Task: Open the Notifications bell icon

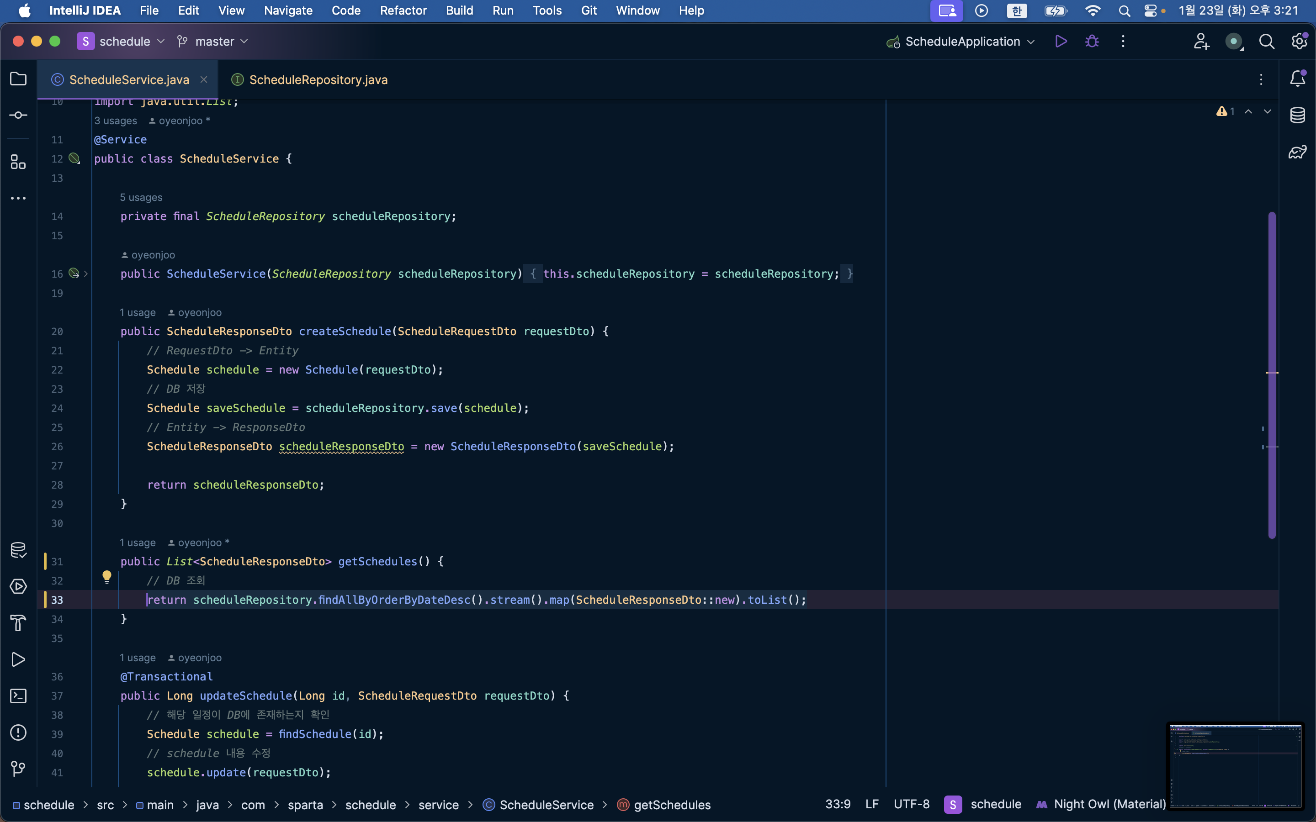Action: click(x=1298, y=79)
